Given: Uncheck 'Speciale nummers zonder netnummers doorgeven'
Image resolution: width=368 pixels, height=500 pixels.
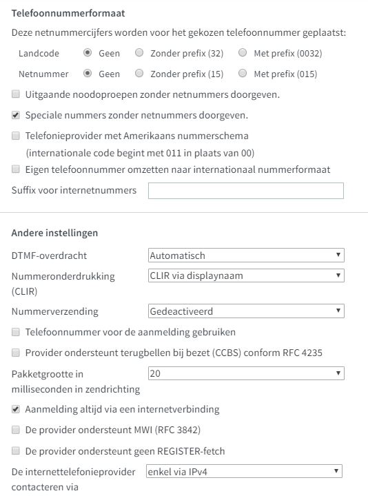Looking at the screenshot, I should click(16, 115).
